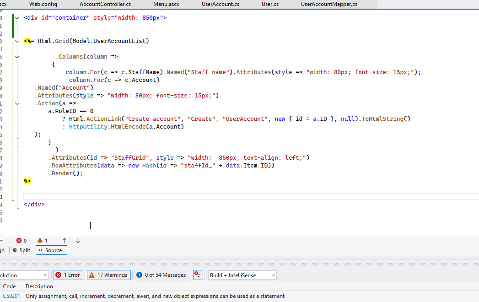Switch to Split view
The height and width of the screenshot is (302, 479).
tap(22, 250)
